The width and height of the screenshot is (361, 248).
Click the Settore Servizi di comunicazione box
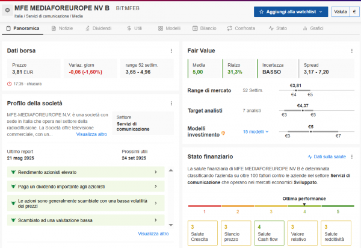click(143, 123)
